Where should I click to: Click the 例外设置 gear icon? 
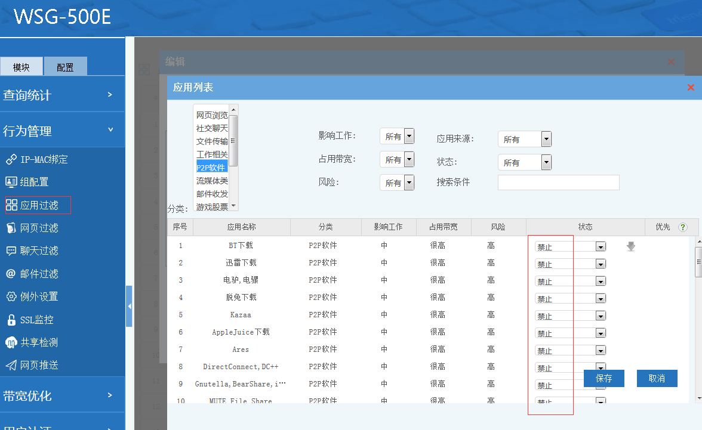[x=11, y=296]
